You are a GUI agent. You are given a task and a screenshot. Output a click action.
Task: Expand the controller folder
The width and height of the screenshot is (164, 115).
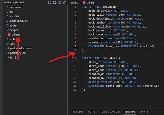pos(8,7)
